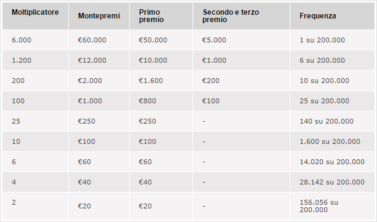Select the Secondo e terzo premio header
Screen dimensions: 377x222
pyautogui.click(x=231, y=16)
